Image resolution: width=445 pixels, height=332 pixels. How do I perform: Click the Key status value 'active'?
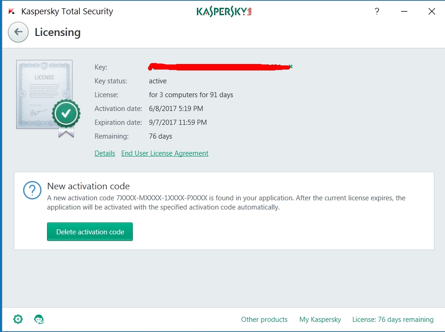click(x=158, y=81)
